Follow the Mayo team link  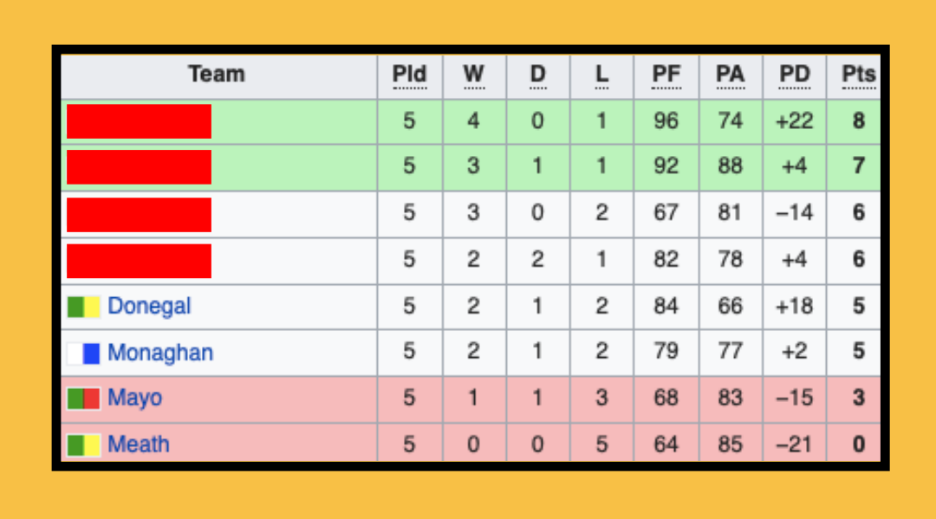pyautogui.click(x=134, y=399)
